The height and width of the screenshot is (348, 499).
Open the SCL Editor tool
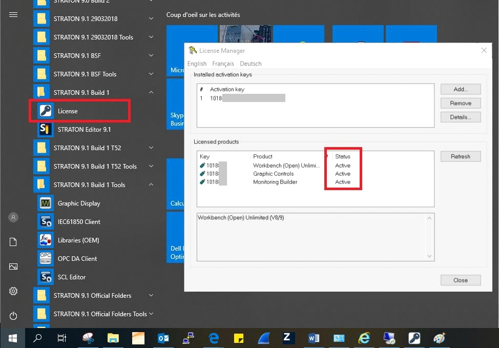[x=79, y=277]
